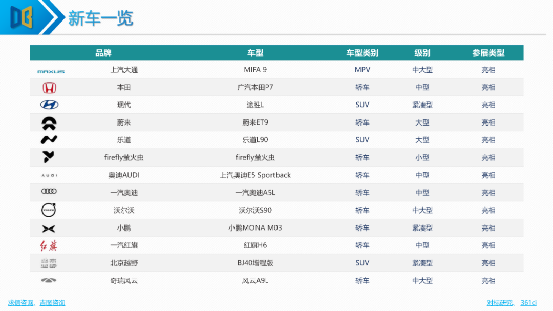The height and width of the screenshot is (311, 553).
Task: Select the 广汽本田P7 model cell
Action: (255, 87)
